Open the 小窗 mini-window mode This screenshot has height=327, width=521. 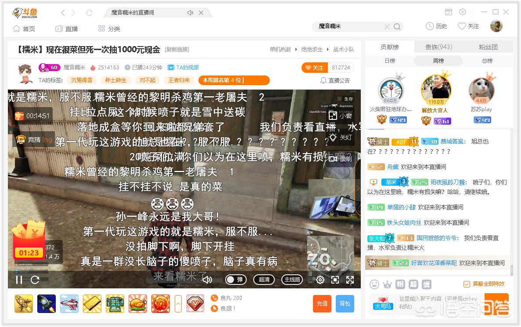[340, 115]
